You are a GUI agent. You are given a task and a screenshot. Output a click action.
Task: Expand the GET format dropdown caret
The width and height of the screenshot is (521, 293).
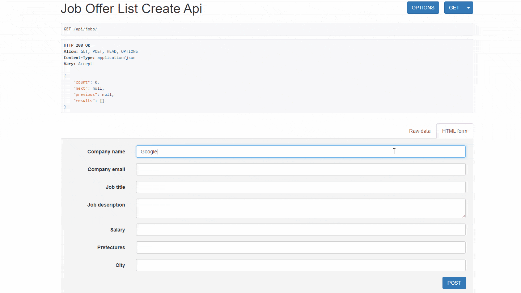coord(469,8)
